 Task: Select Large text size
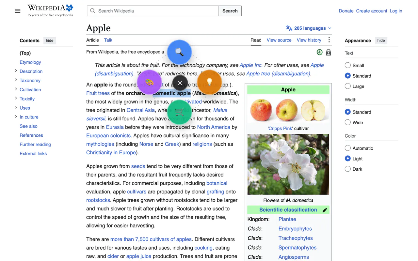[348, 86]
